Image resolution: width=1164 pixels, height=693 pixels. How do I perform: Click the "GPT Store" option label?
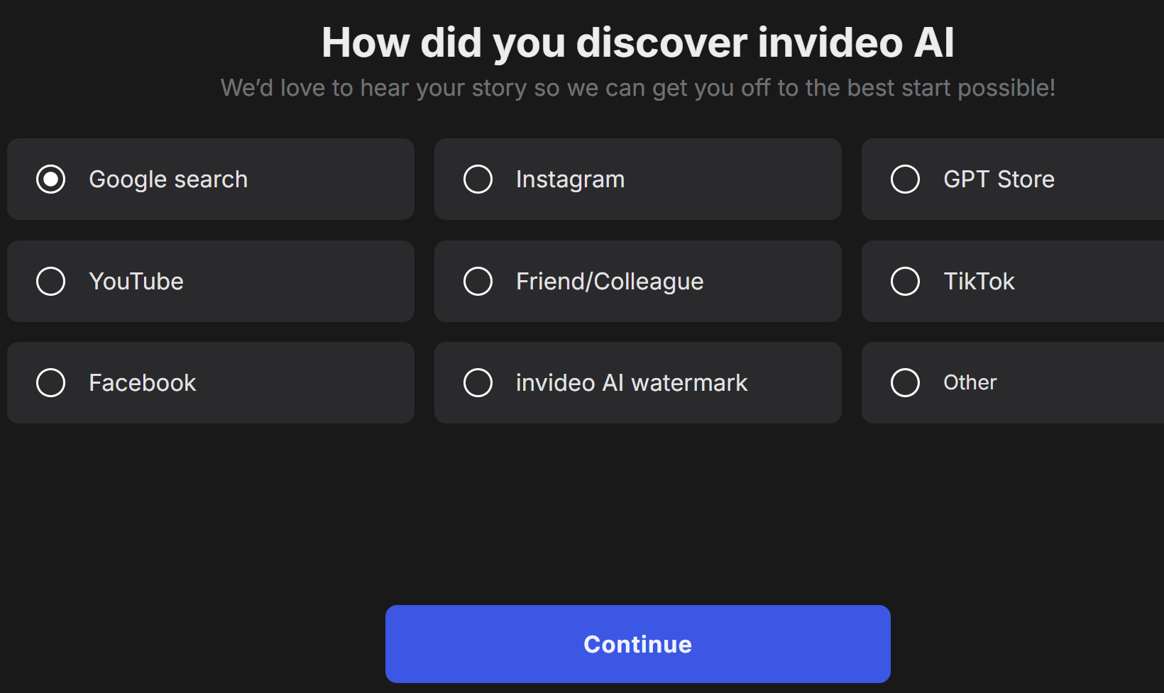[x=999, y=179]
